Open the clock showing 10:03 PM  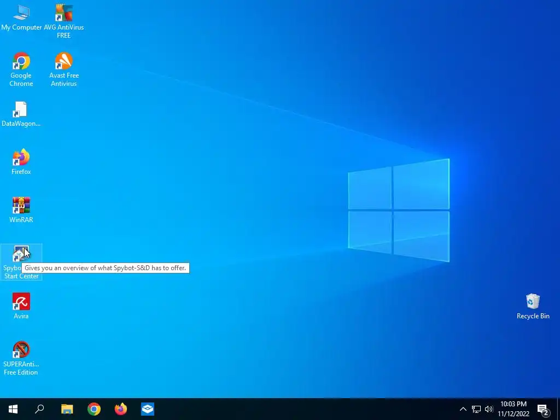click(x=513, y=409)
